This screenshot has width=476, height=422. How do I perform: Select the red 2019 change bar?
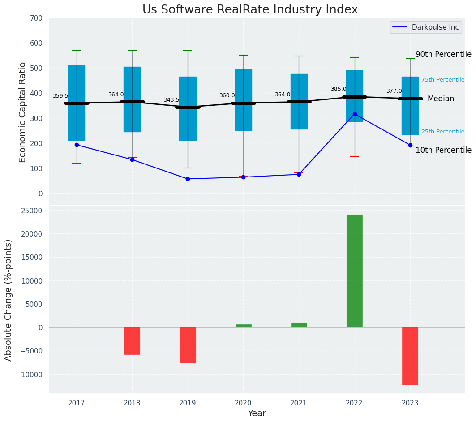[x=188, y=345]
